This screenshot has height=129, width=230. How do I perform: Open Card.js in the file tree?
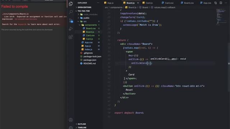click(x=89, y=39)
